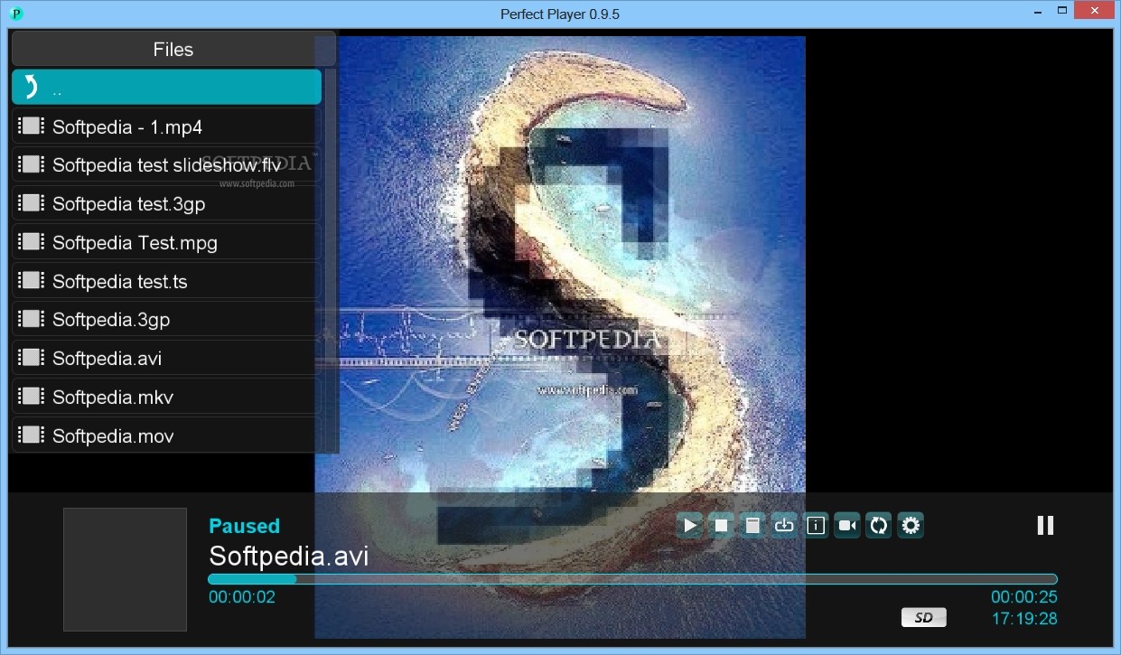Open settings with the gear icon
This screenshot has height=655, width=1121.
tap(911, 525)
